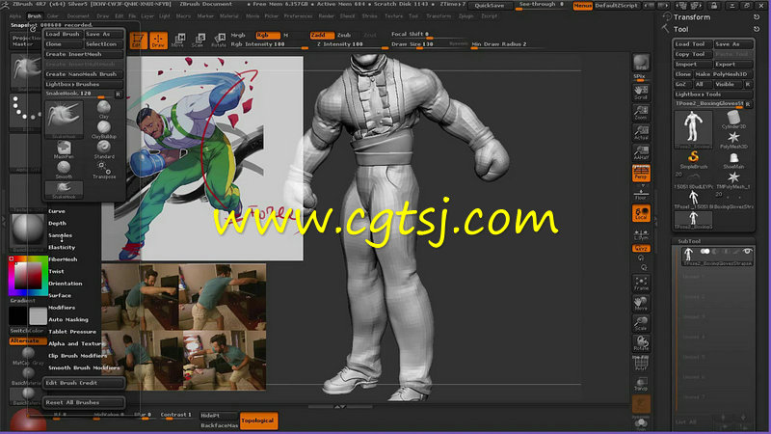This screenshot has height=434, width=771.
Task: Select the Scale transform icon in top shelf
Action: tap(199, 41)
